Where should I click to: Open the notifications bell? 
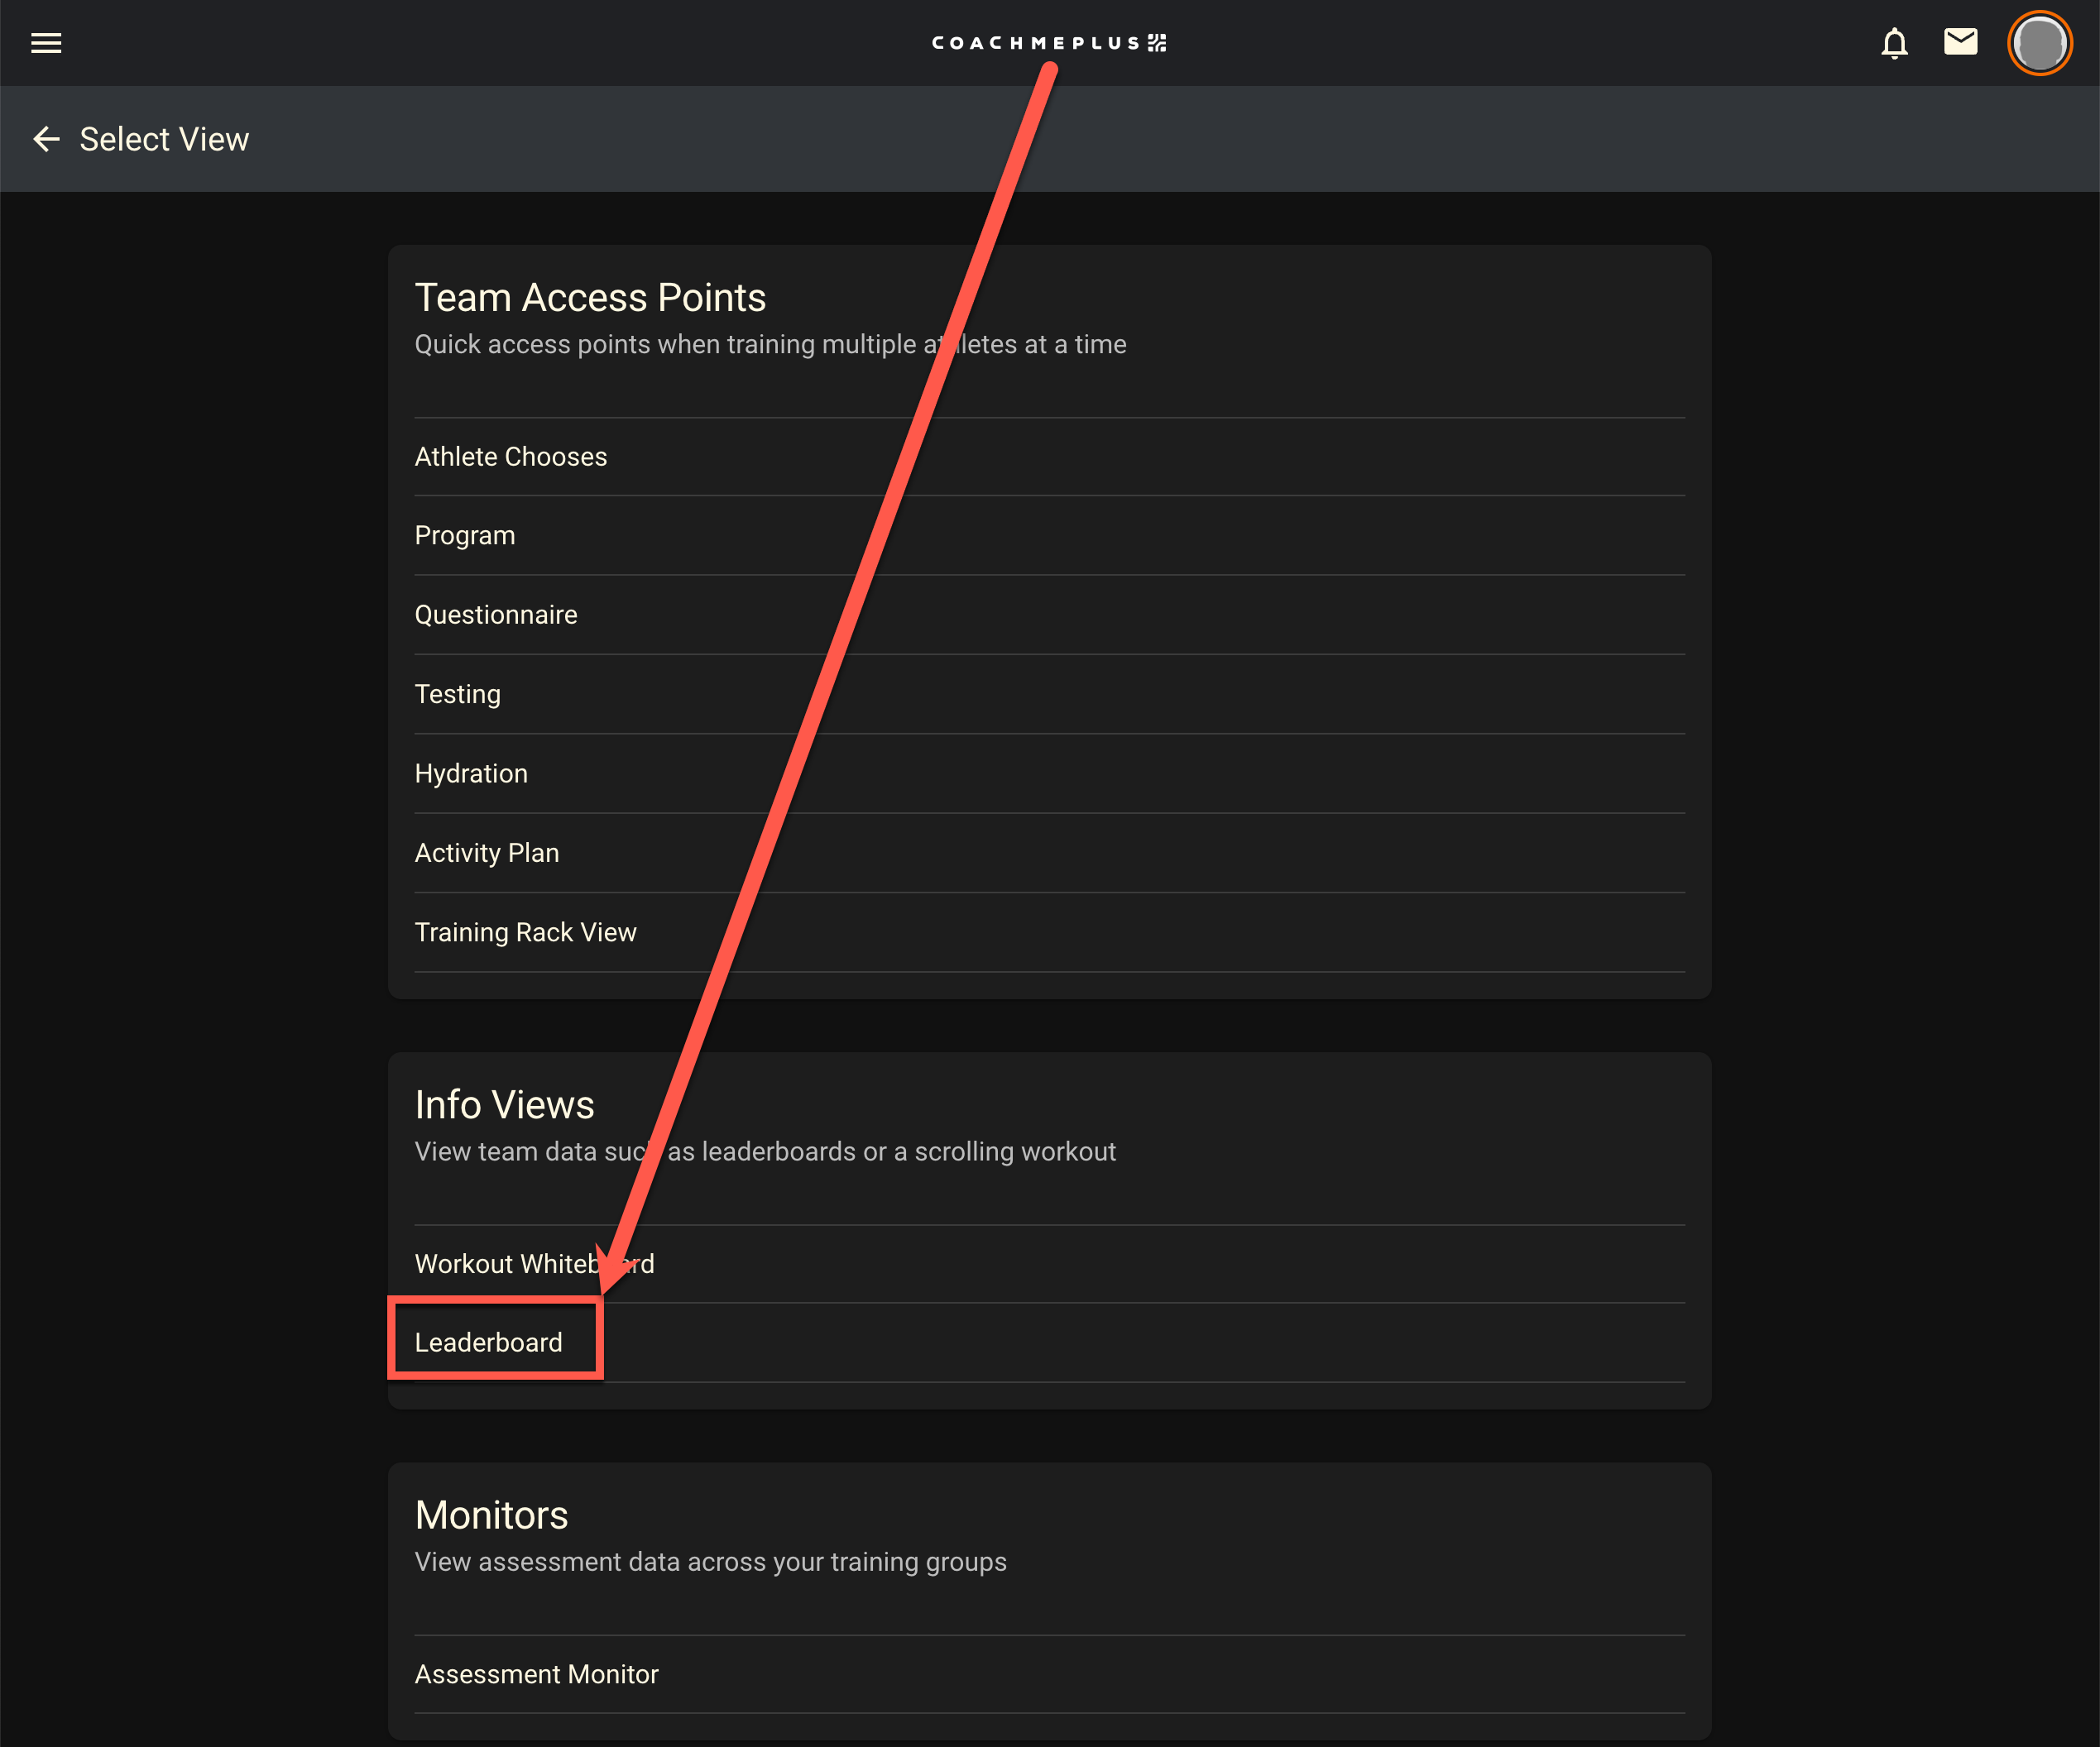pos(1894,43)
